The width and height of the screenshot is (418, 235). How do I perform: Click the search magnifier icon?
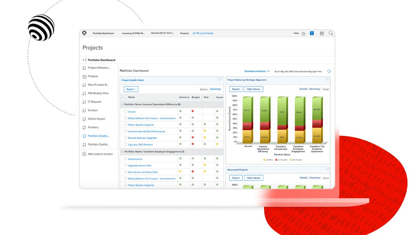(x=331, y=33)
